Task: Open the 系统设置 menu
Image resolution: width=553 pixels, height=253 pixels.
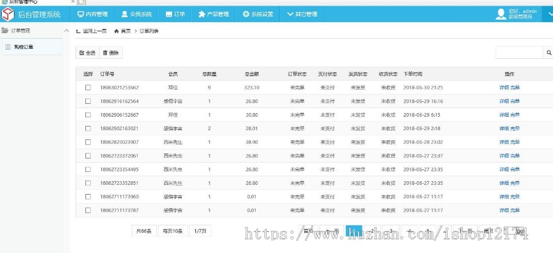Action: coord(257,14)
